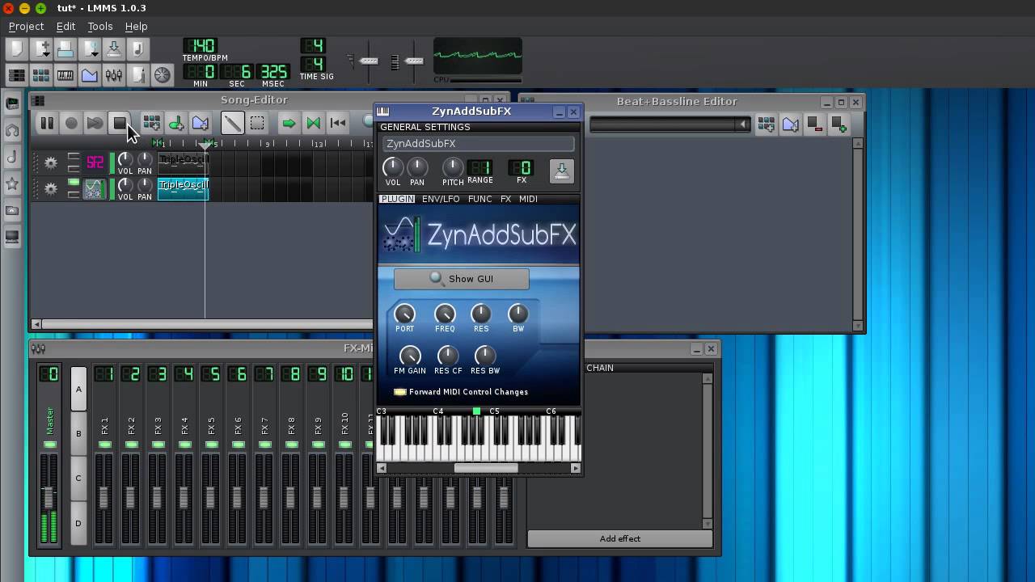
Task: Add steps in Beat+Bassline Editor
Action: [x=839, y=124]
